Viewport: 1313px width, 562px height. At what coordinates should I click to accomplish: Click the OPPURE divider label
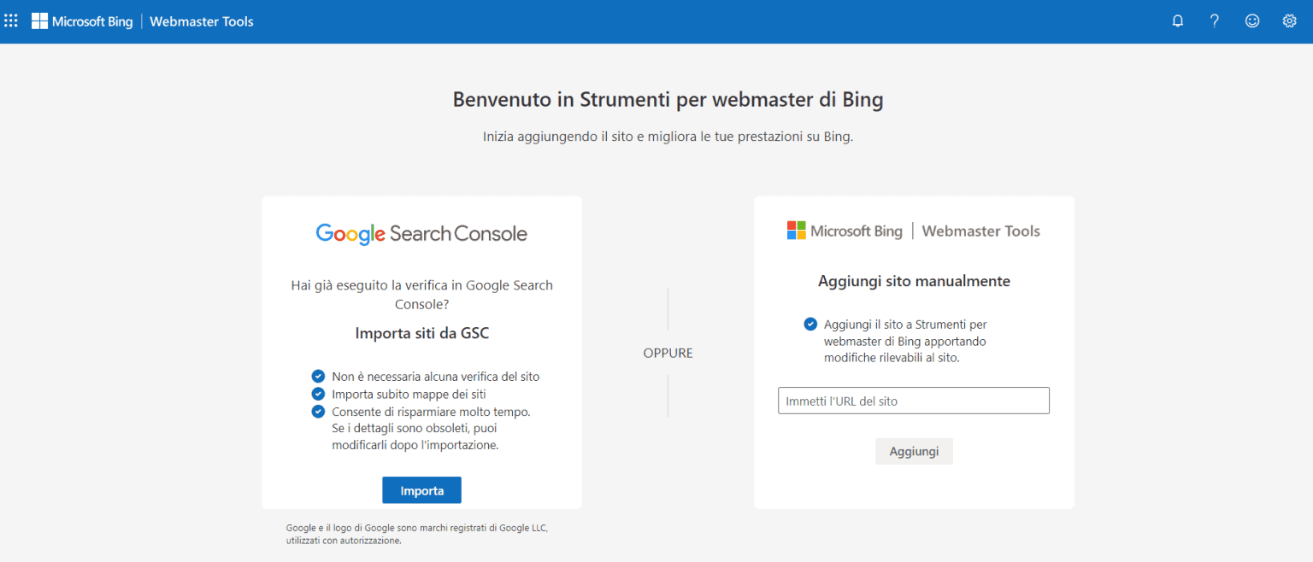668,352
